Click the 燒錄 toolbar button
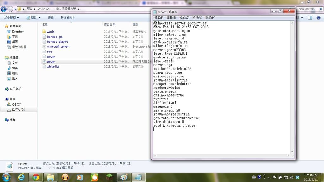The image size is (324, 182). pyautogui.click(x=51, y=18)
